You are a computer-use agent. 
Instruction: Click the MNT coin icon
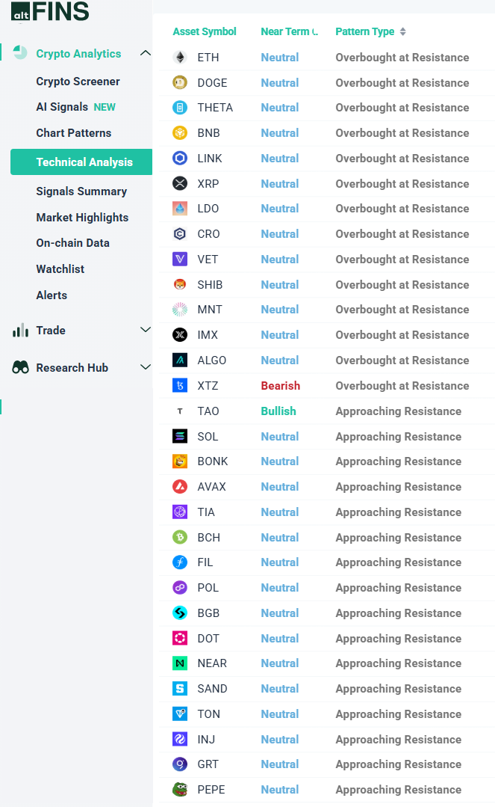click(x=180, y=310)
